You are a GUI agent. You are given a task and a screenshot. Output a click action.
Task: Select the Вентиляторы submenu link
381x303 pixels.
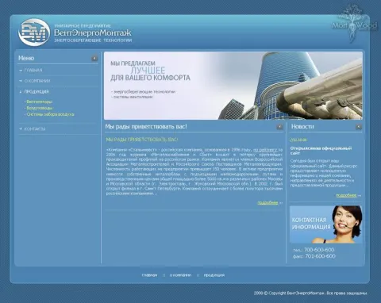pos(40,102)
